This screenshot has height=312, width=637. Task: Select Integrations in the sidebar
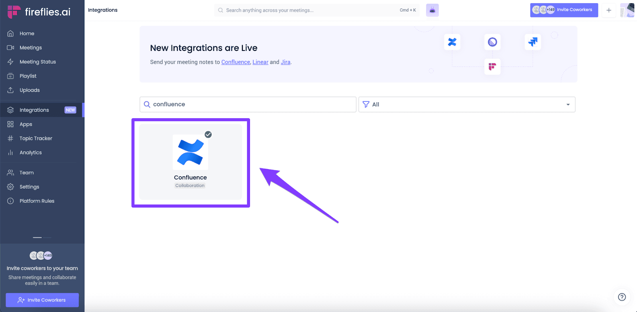point(42,110)
